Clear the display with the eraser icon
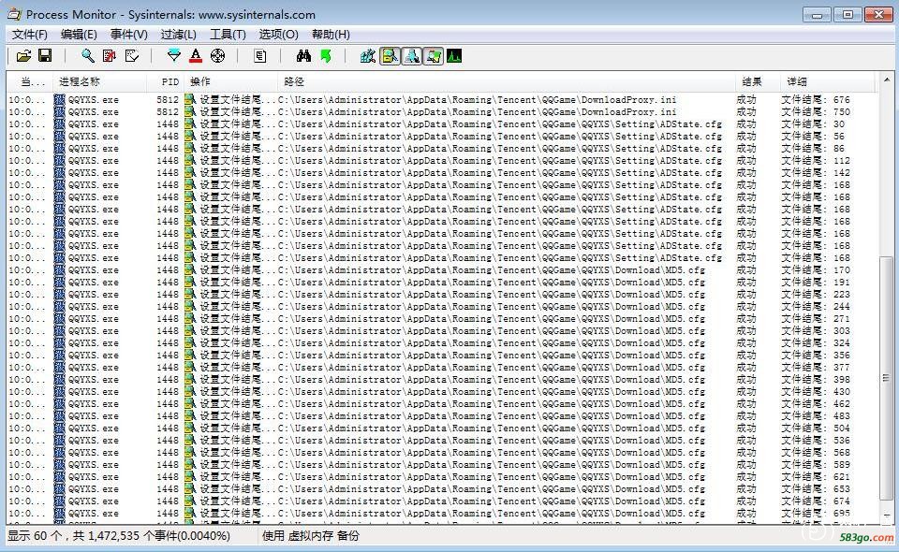Image resolution: width=899 pixels, height=552 pixels. pos(132,55)
